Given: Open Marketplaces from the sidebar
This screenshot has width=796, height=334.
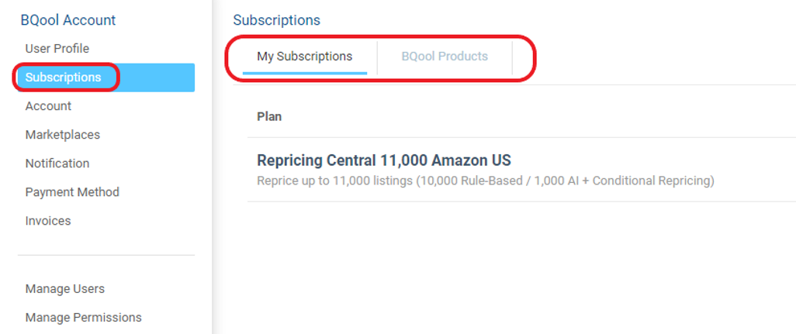Looking at the screenshot, I should 62,135.
